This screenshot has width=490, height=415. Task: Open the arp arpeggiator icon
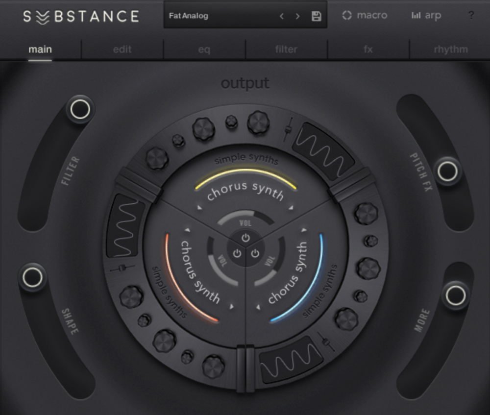pyautogui.click(x=416, y=16)
